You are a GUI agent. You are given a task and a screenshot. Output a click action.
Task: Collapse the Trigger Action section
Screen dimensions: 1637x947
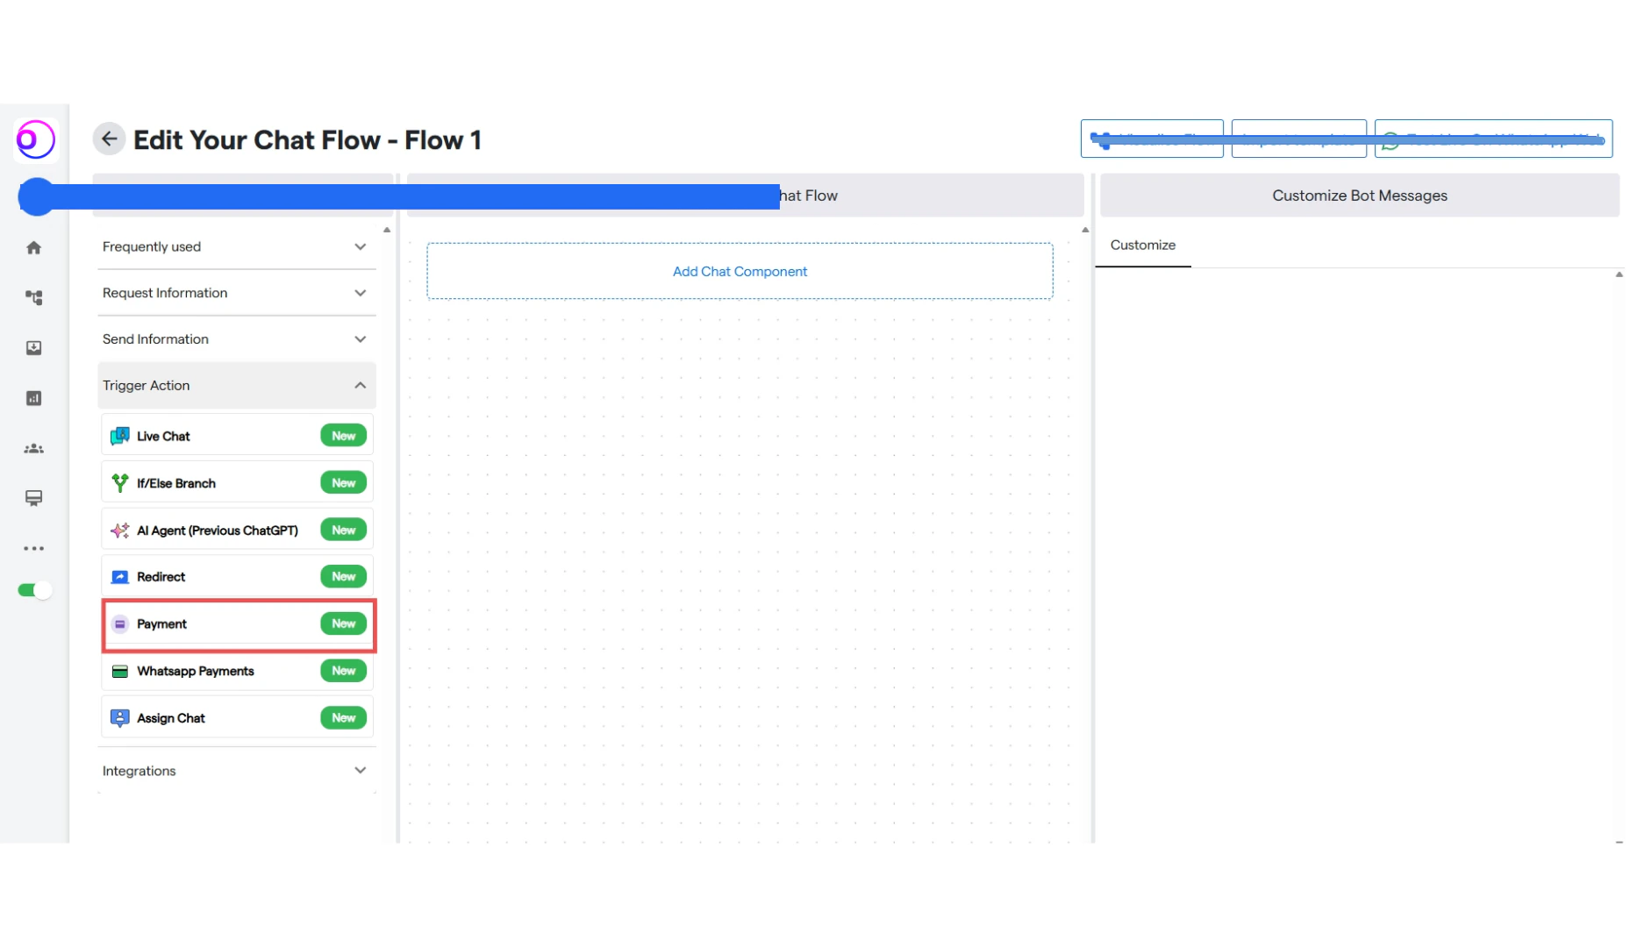pyautogui.click(x=236, y=386)
